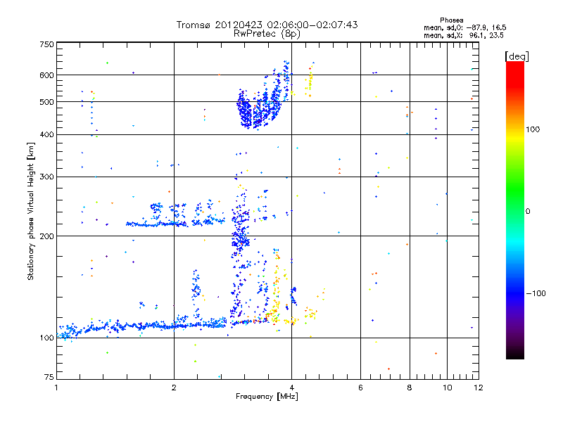
Task: Click the blue E-layer trace near 105 km
Action: pos(142,326)
